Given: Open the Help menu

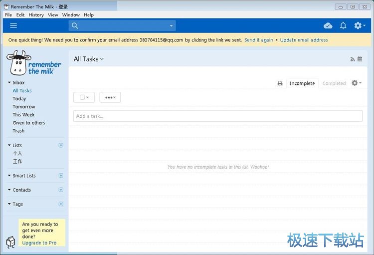Looking at the screenshot, I should (88, 15).
